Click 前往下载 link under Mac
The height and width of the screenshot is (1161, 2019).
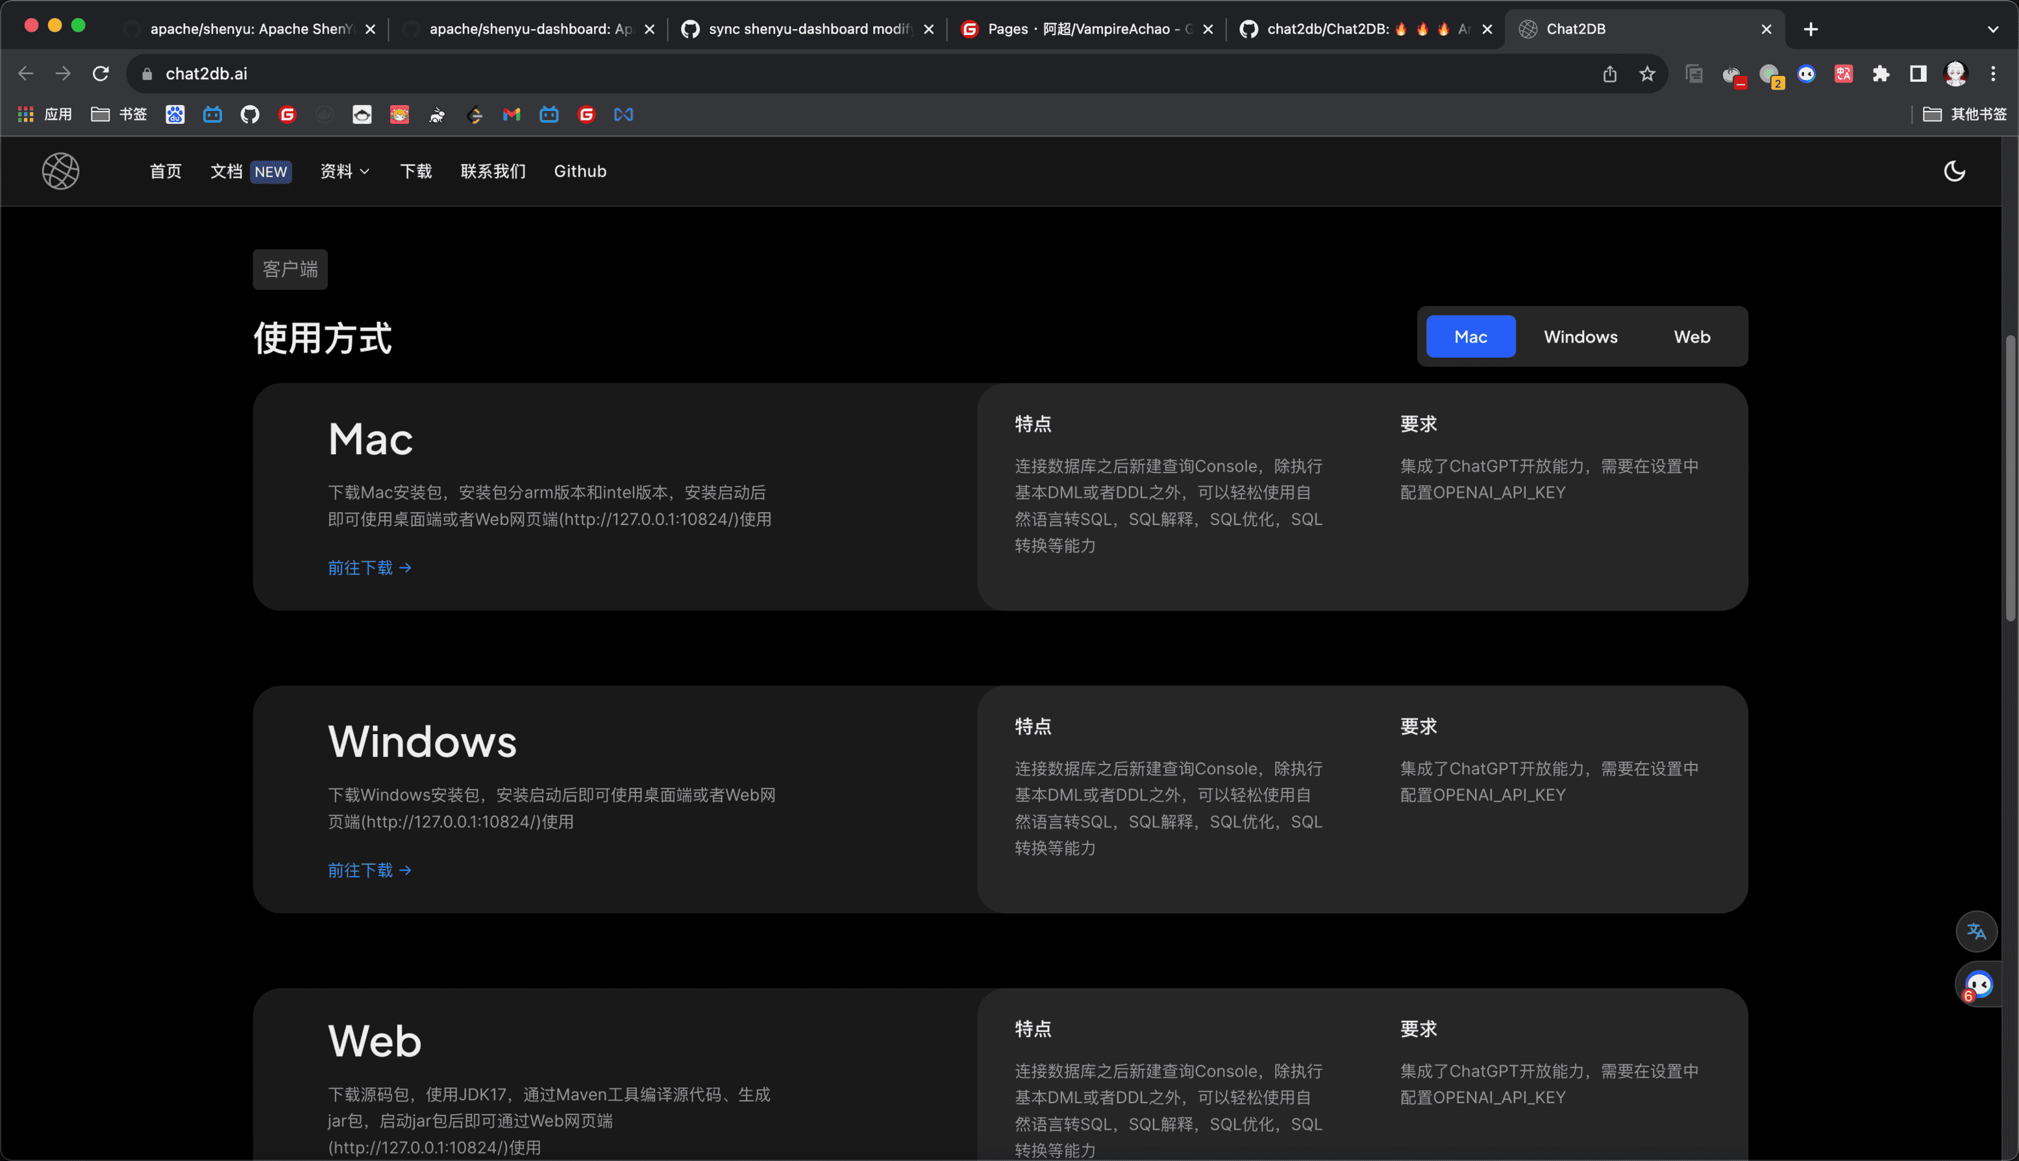tap(369, 567)
